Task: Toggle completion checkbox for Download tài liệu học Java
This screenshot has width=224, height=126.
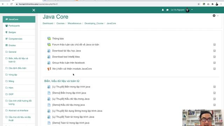Action: (x=215, y=51)
